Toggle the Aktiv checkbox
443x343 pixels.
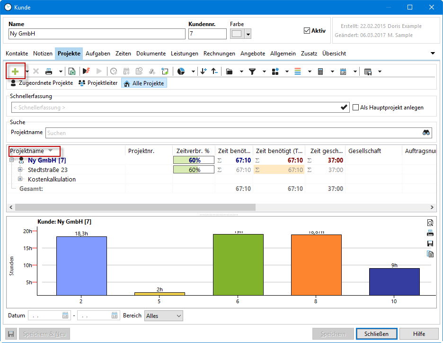pyautogui.click(x=307, y=31)
